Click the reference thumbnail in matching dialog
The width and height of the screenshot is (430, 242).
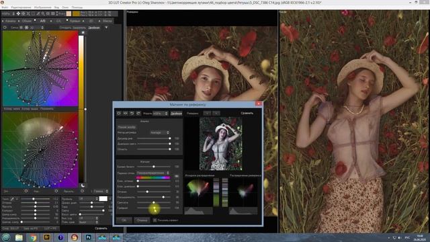pyautogui.click(x=221, y=144)
